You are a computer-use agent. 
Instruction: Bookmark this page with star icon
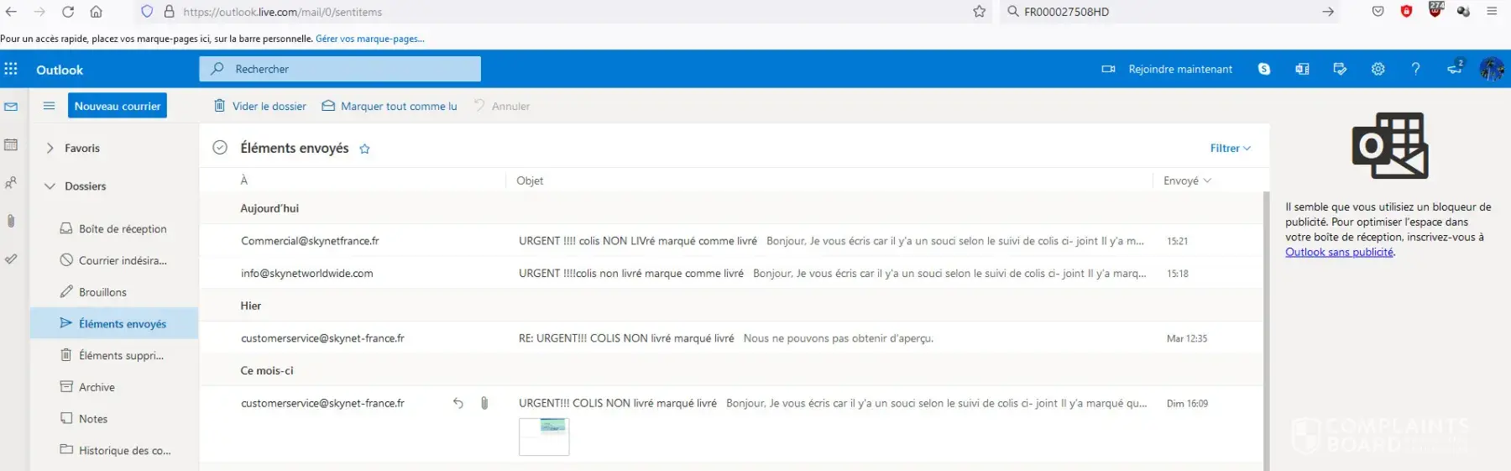979,12
